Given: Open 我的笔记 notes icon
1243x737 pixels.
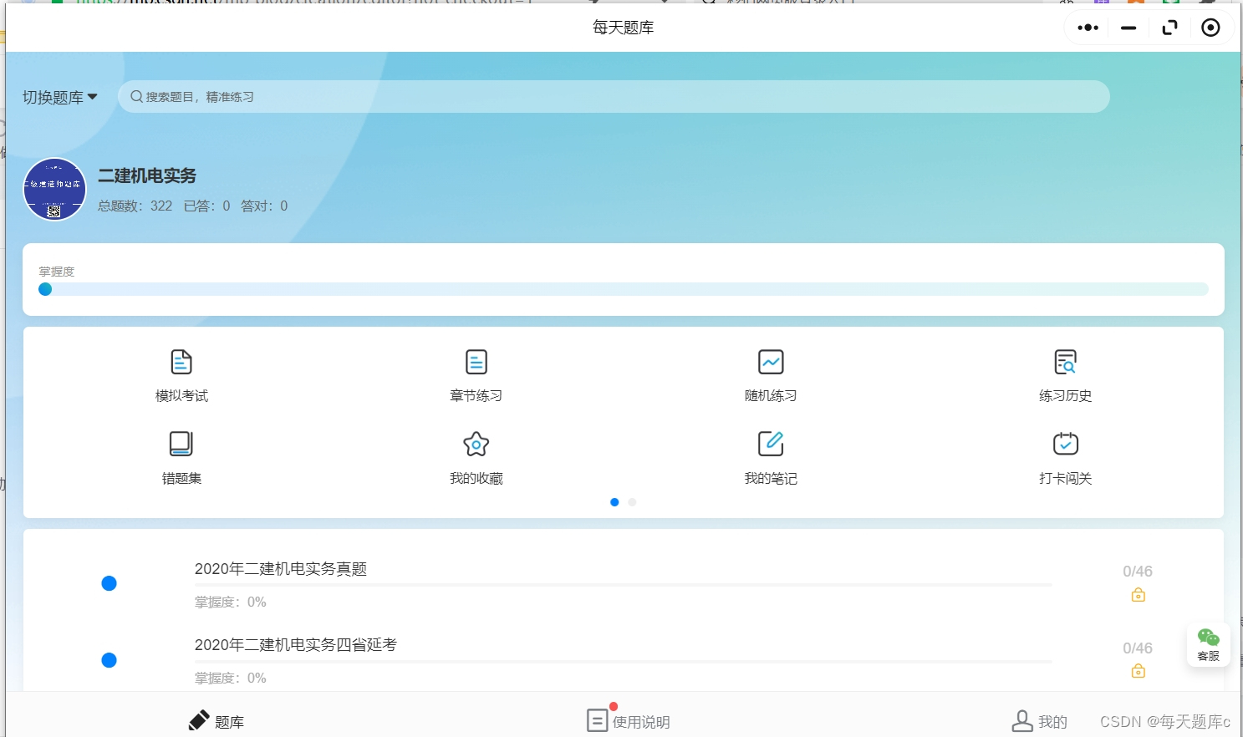Looking at the screenshot, I should click(x=771, y=444).
